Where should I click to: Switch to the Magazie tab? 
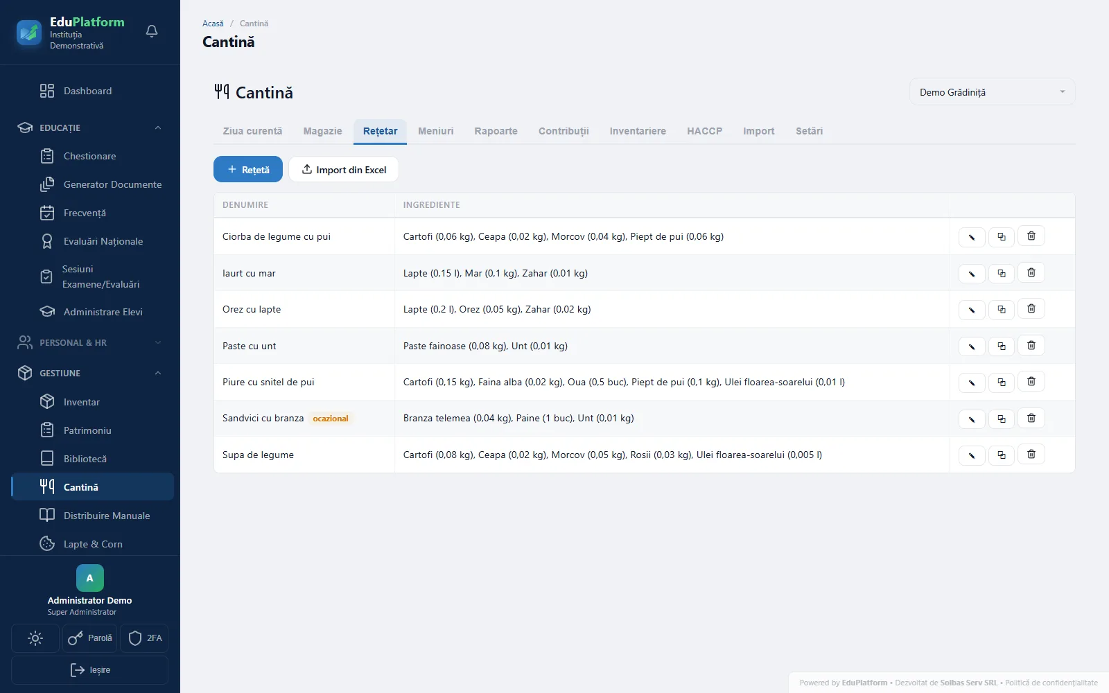[x=322, y=131]
